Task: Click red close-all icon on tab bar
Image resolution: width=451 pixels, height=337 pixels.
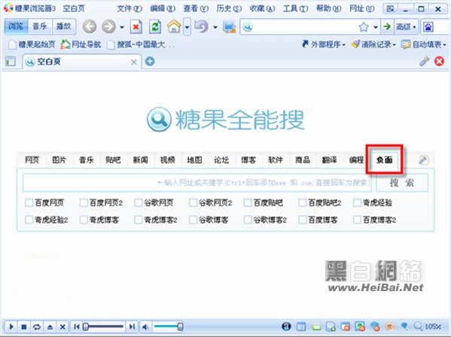Action: (x=439, y=61)
